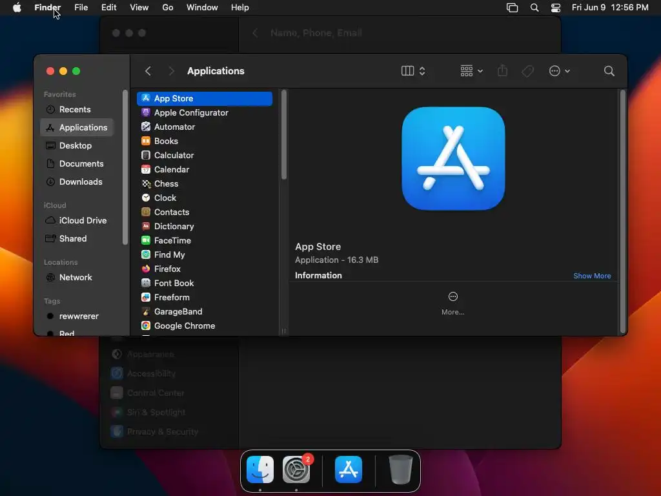Click Show More link in Information
Viewport: 661px width, 496px height.
[x=592, y=276]
